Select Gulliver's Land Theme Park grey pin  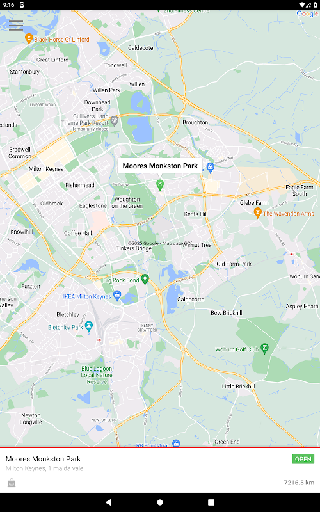point(115,121)
